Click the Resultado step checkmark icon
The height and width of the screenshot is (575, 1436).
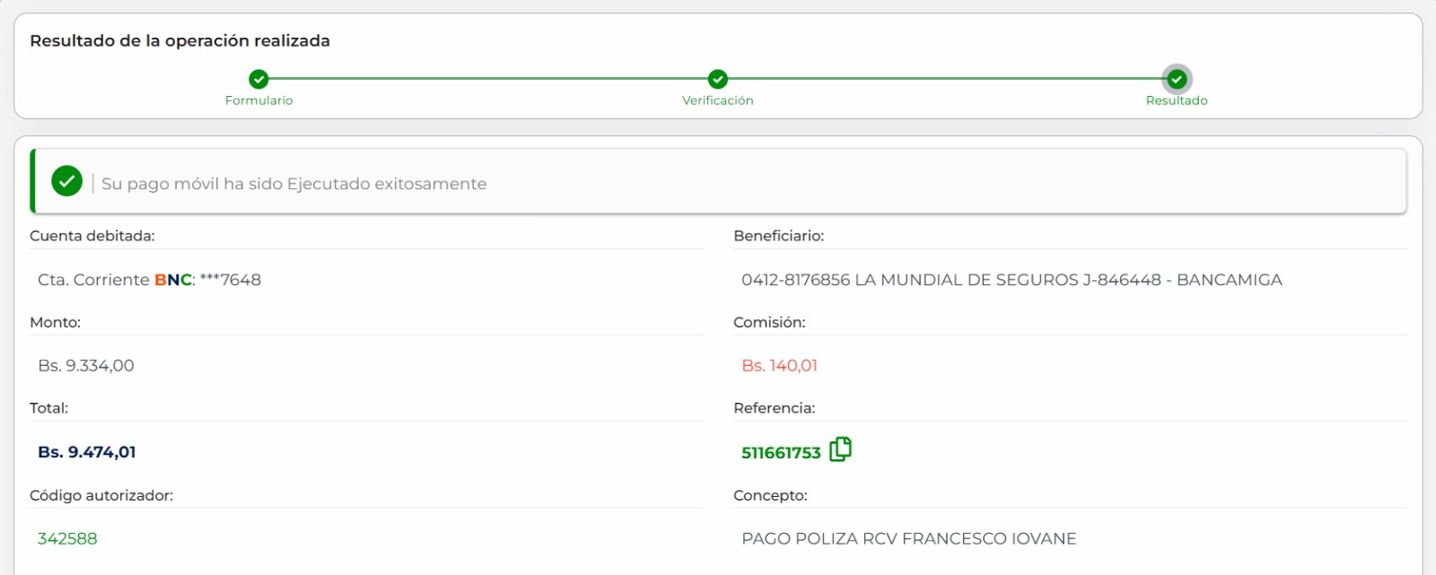click(x=1177, y=79)
